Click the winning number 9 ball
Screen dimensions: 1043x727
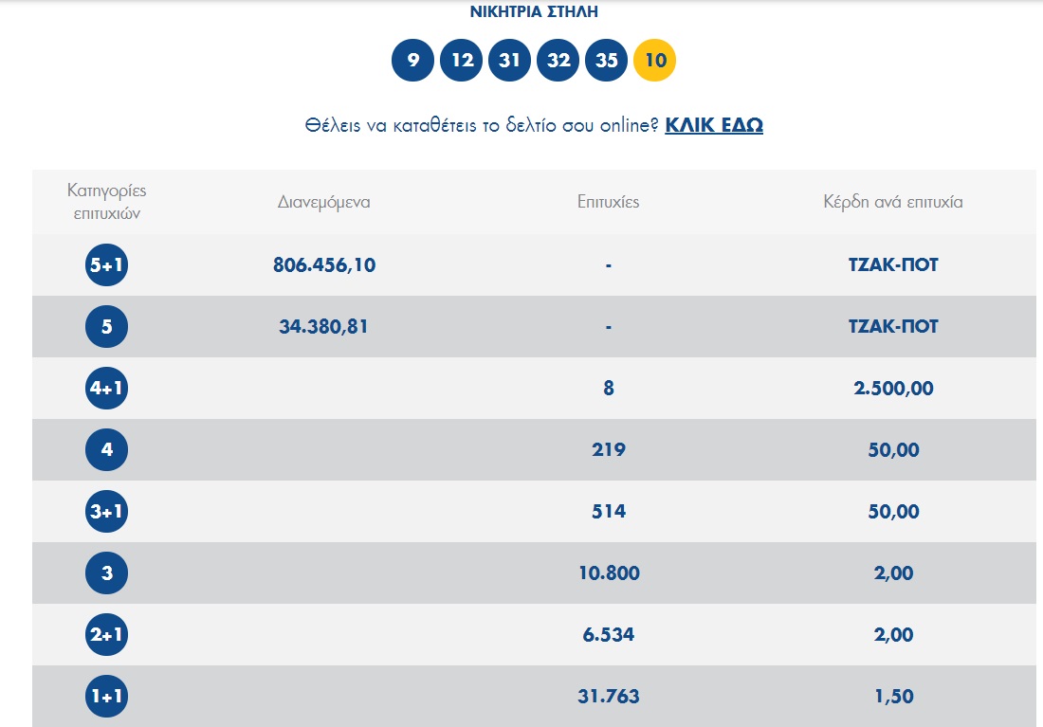[413, 61]
